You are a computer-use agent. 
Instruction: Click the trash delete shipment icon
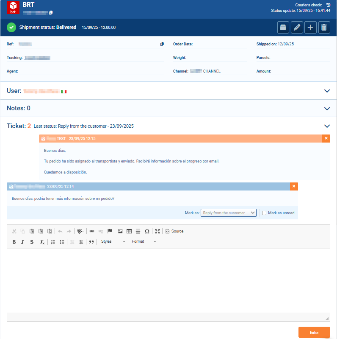point(324,28)
